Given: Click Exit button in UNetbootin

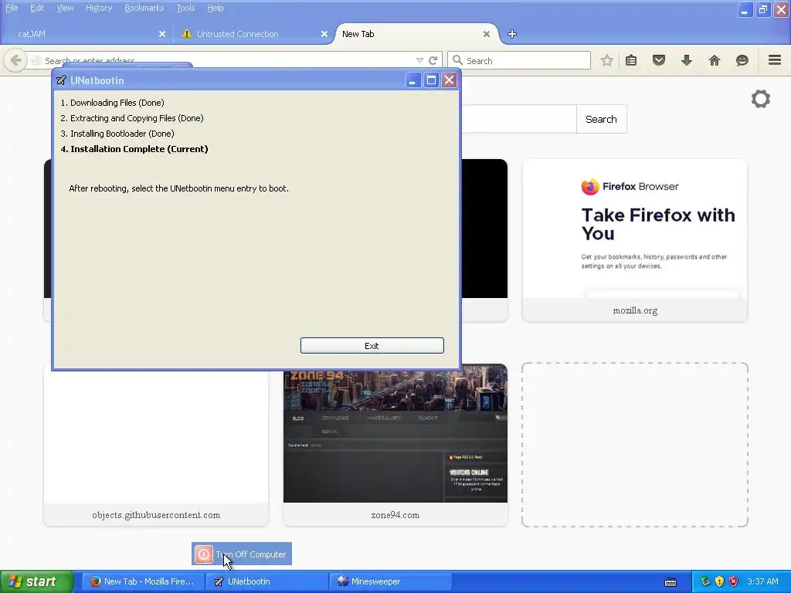Looking at the screenshot, I should (x=372, y=345).
